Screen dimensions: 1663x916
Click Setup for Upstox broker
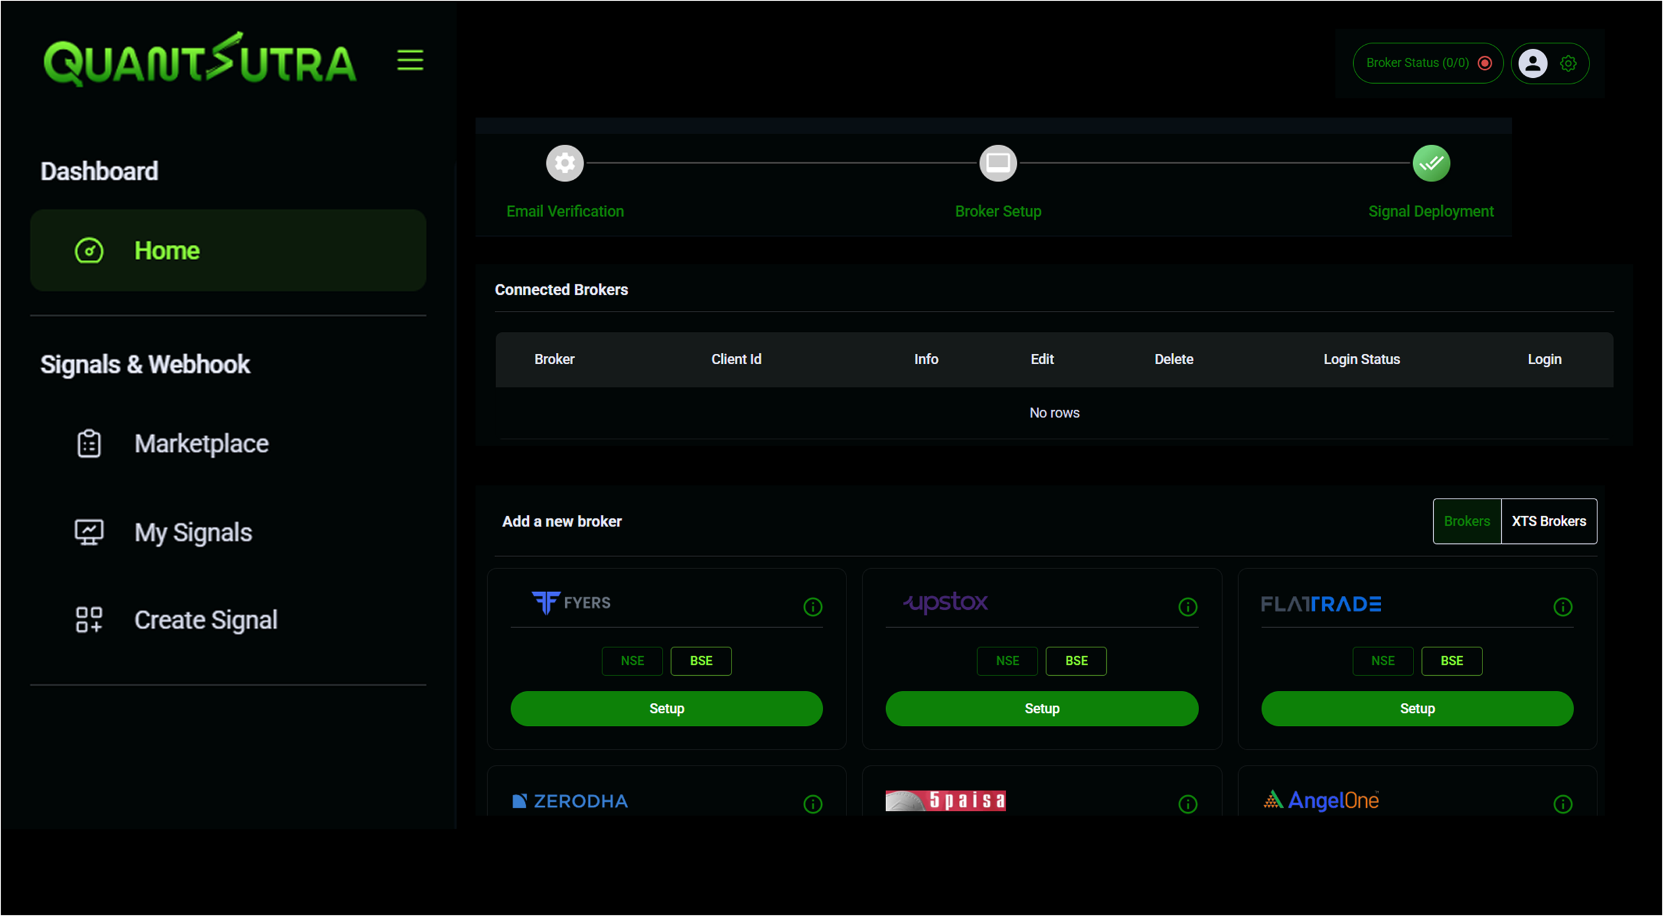point(1041,708)
